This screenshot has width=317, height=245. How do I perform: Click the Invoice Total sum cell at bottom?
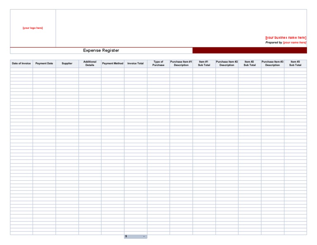[x=136, y=236]
